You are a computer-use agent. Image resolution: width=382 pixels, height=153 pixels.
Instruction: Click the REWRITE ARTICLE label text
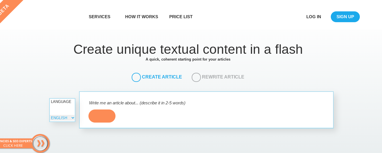click(x=223, y=77)
